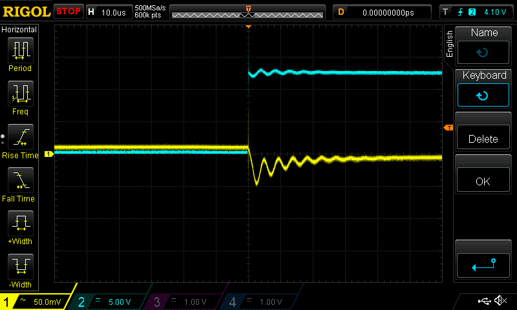Select the Fall Time measurement icon
This screenshot has width=517, height=310.
(x=21, y=180)
